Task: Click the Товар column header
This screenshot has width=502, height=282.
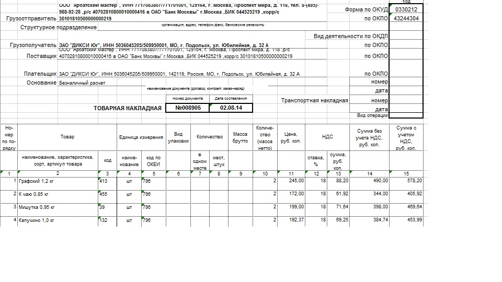Action: [67, 136]
